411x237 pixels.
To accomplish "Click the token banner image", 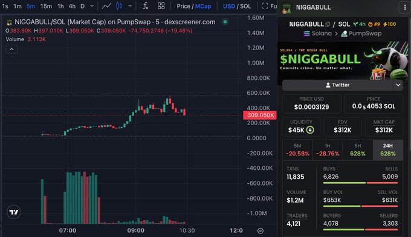I will 343,61.
